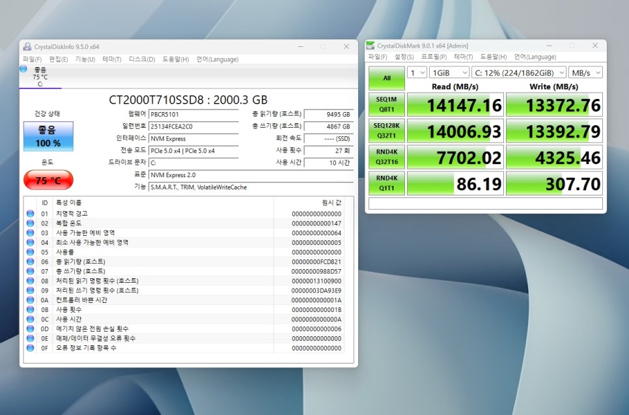This screenshot has height=415, width=629.
Task: Click the 좋음 100 % health status button
Action: [48, 136]
